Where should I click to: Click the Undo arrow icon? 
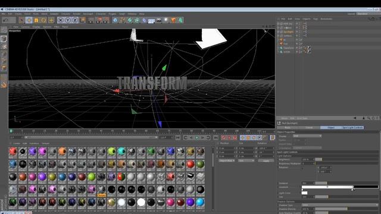[5, 20]
